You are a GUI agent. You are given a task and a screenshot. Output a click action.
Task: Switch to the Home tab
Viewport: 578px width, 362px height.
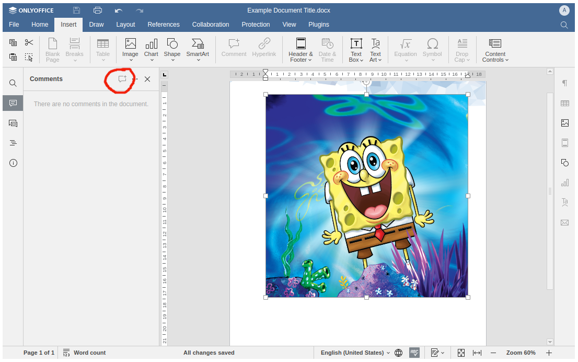pyautogui.click(x=40, y=25)
